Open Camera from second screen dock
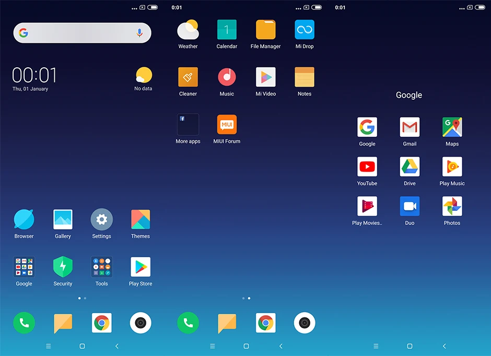The width and height of the screenshot is (491, 356). point(305,323)
